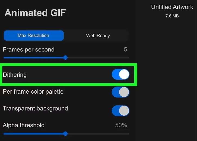Click the 7.6 MB file size text
The height and width of the screenshot is (141, 197).
pyautogui.click(x=172, y=16)
